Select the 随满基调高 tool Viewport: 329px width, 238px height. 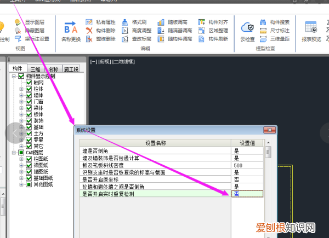click(175, 31)
